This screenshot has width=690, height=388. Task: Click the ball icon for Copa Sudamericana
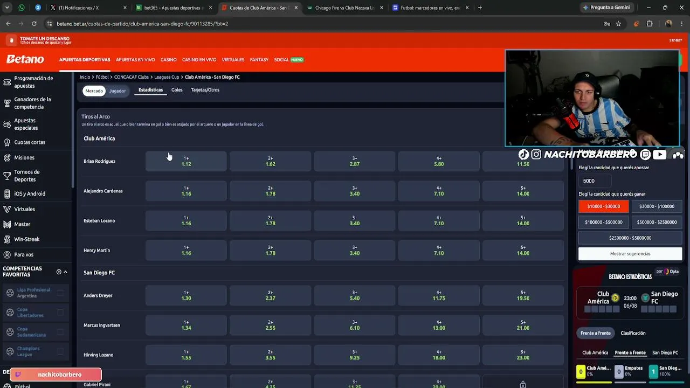(10, 331)
